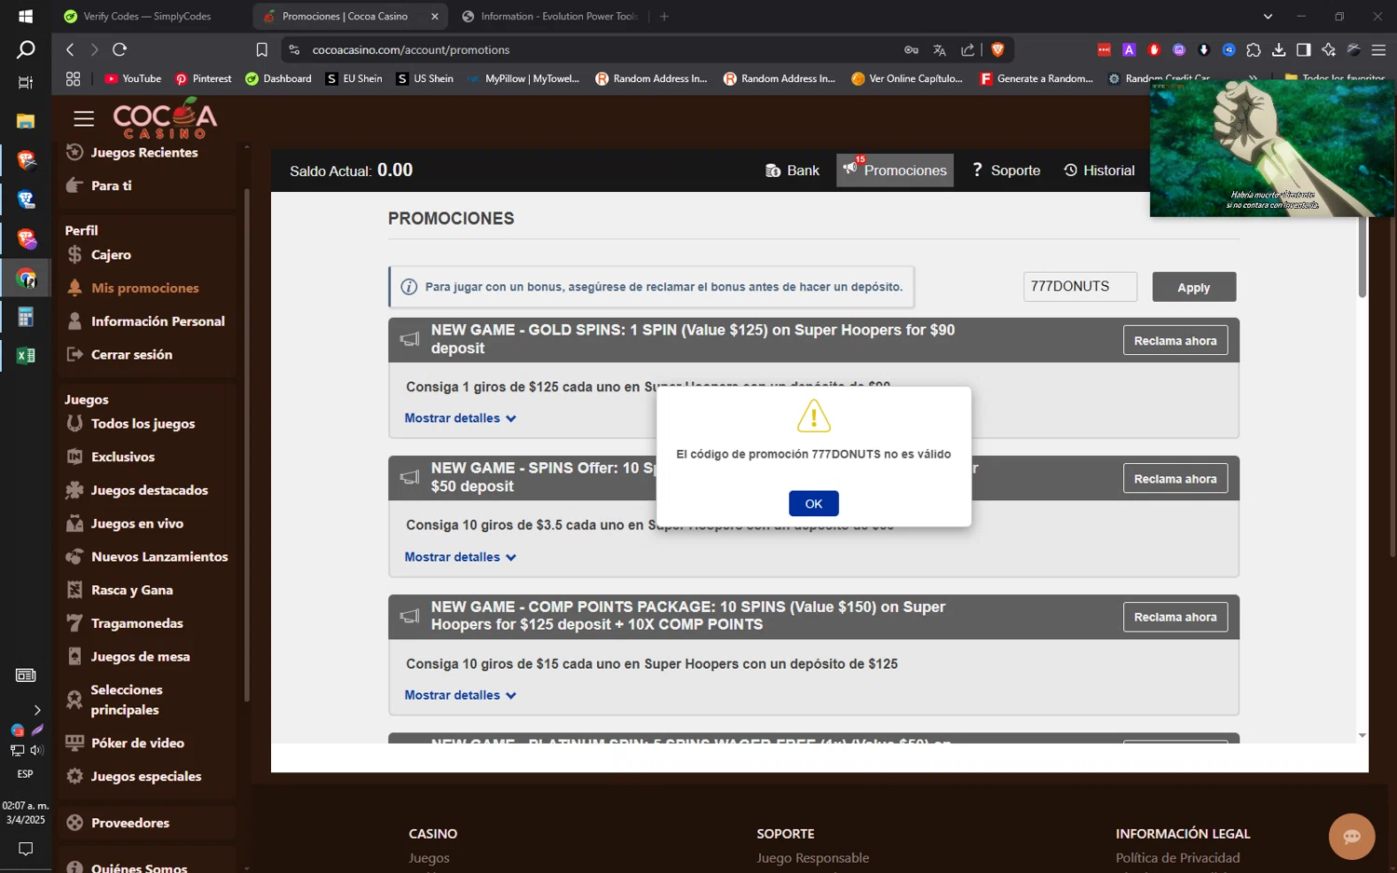Switch to Verify Codes SimplyCodes tab
This screenshot has width=1397, height=873.
(x=147, y=17)
